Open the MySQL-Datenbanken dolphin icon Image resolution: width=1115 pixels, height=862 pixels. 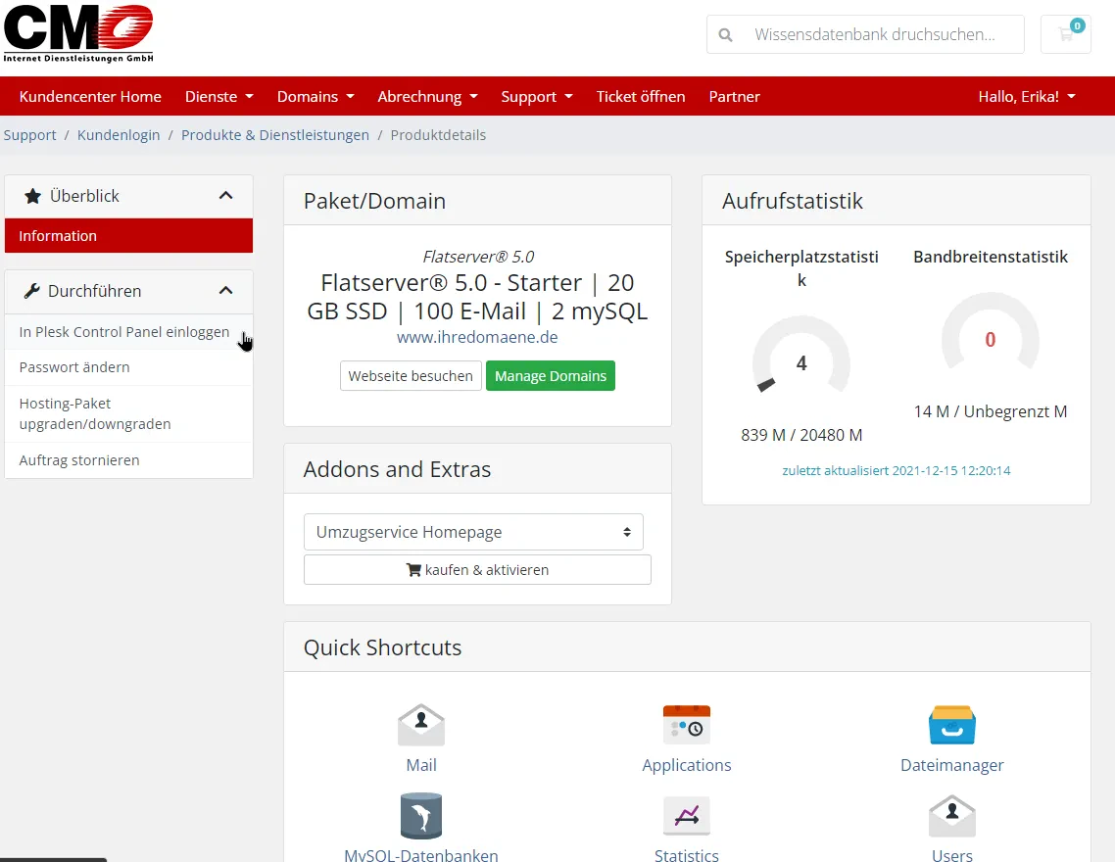[421, 816]
